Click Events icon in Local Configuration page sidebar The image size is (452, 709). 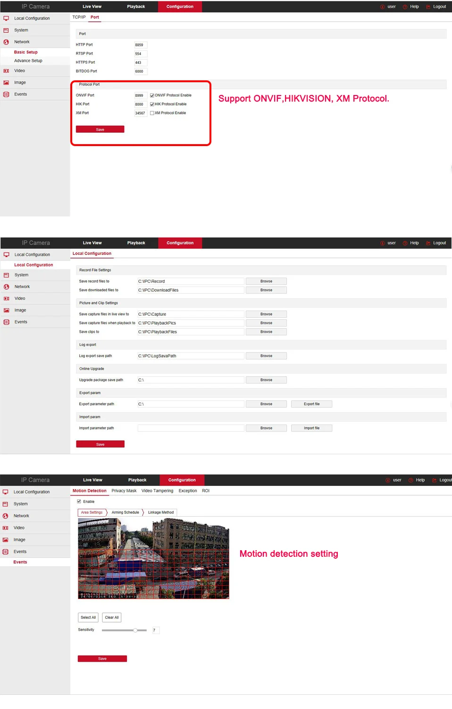click(x=6, y=322)
